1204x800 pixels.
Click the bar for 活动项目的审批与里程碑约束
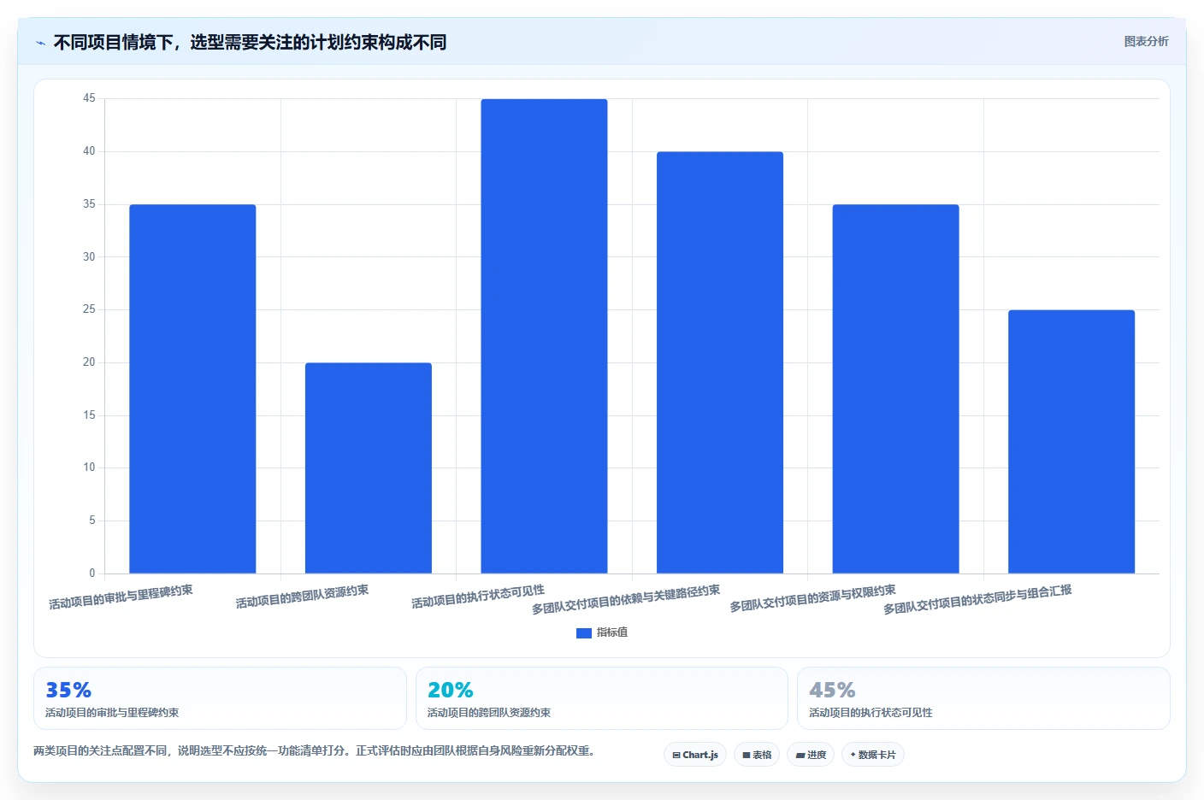click(192, 389)
